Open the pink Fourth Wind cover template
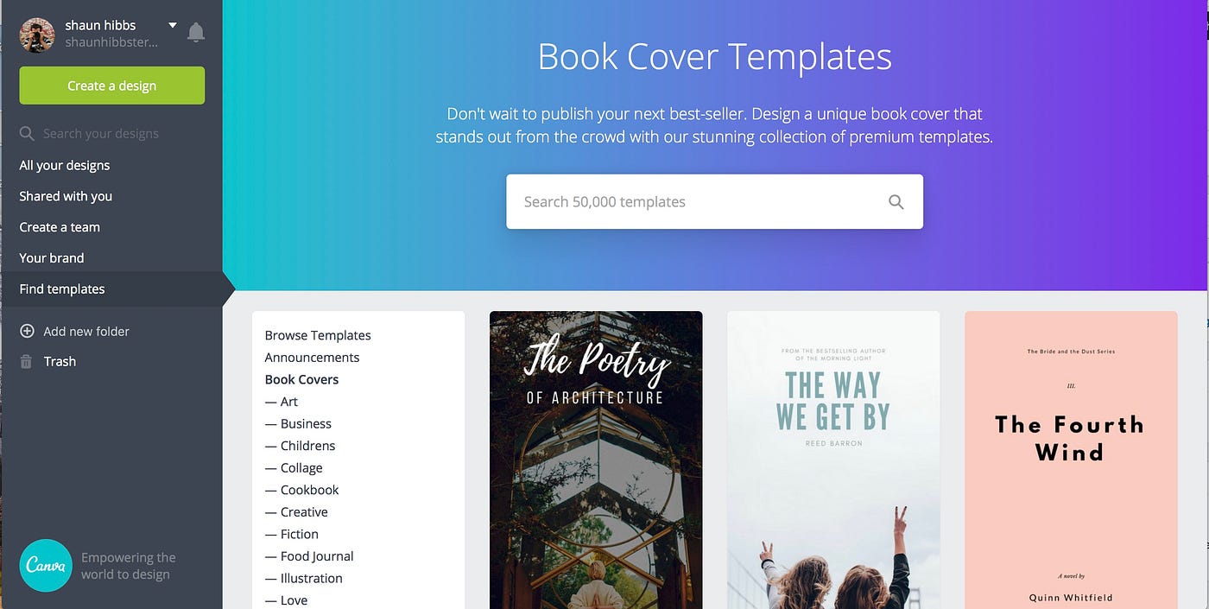 1071,460
